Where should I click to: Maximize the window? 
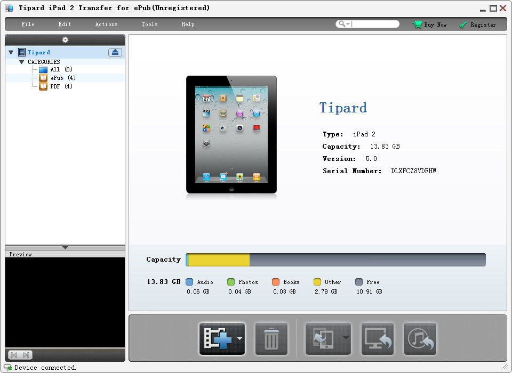click(493, 9)
